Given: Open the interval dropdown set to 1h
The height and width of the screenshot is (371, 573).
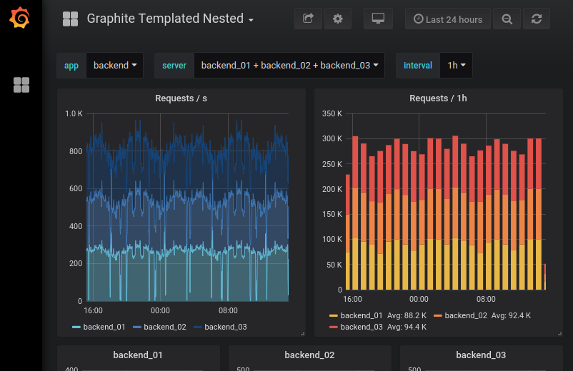Looking at the screenshot, I should [x=456, y=66].
